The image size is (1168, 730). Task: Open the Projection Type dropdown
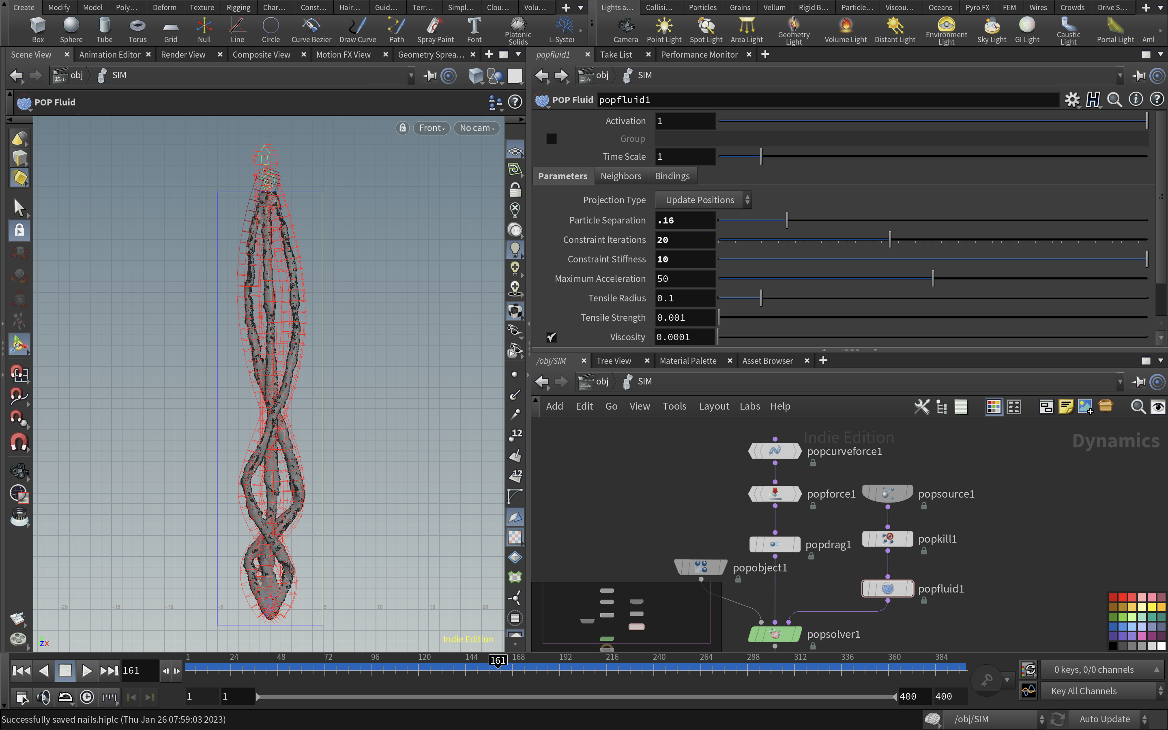pos(703,200)
